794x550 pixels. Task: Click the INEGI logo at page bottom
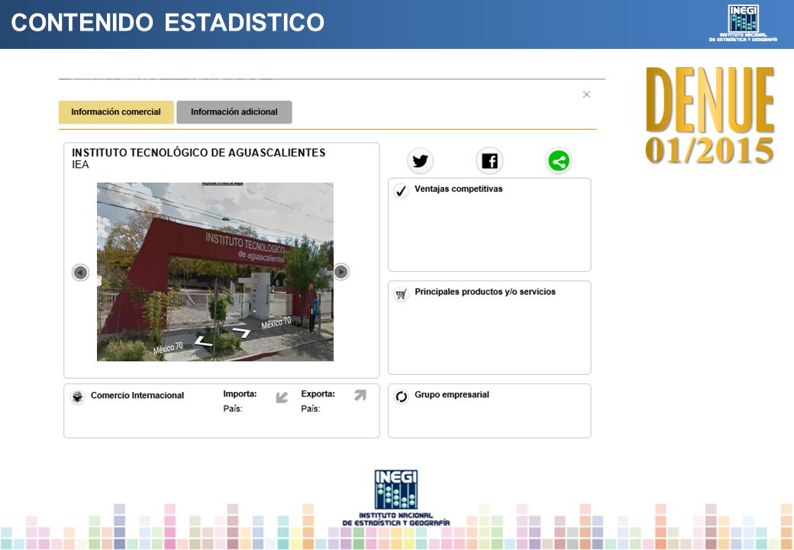pos(396,498)
